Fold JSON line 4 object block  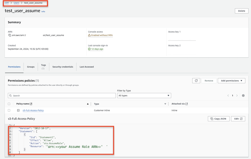12,135
